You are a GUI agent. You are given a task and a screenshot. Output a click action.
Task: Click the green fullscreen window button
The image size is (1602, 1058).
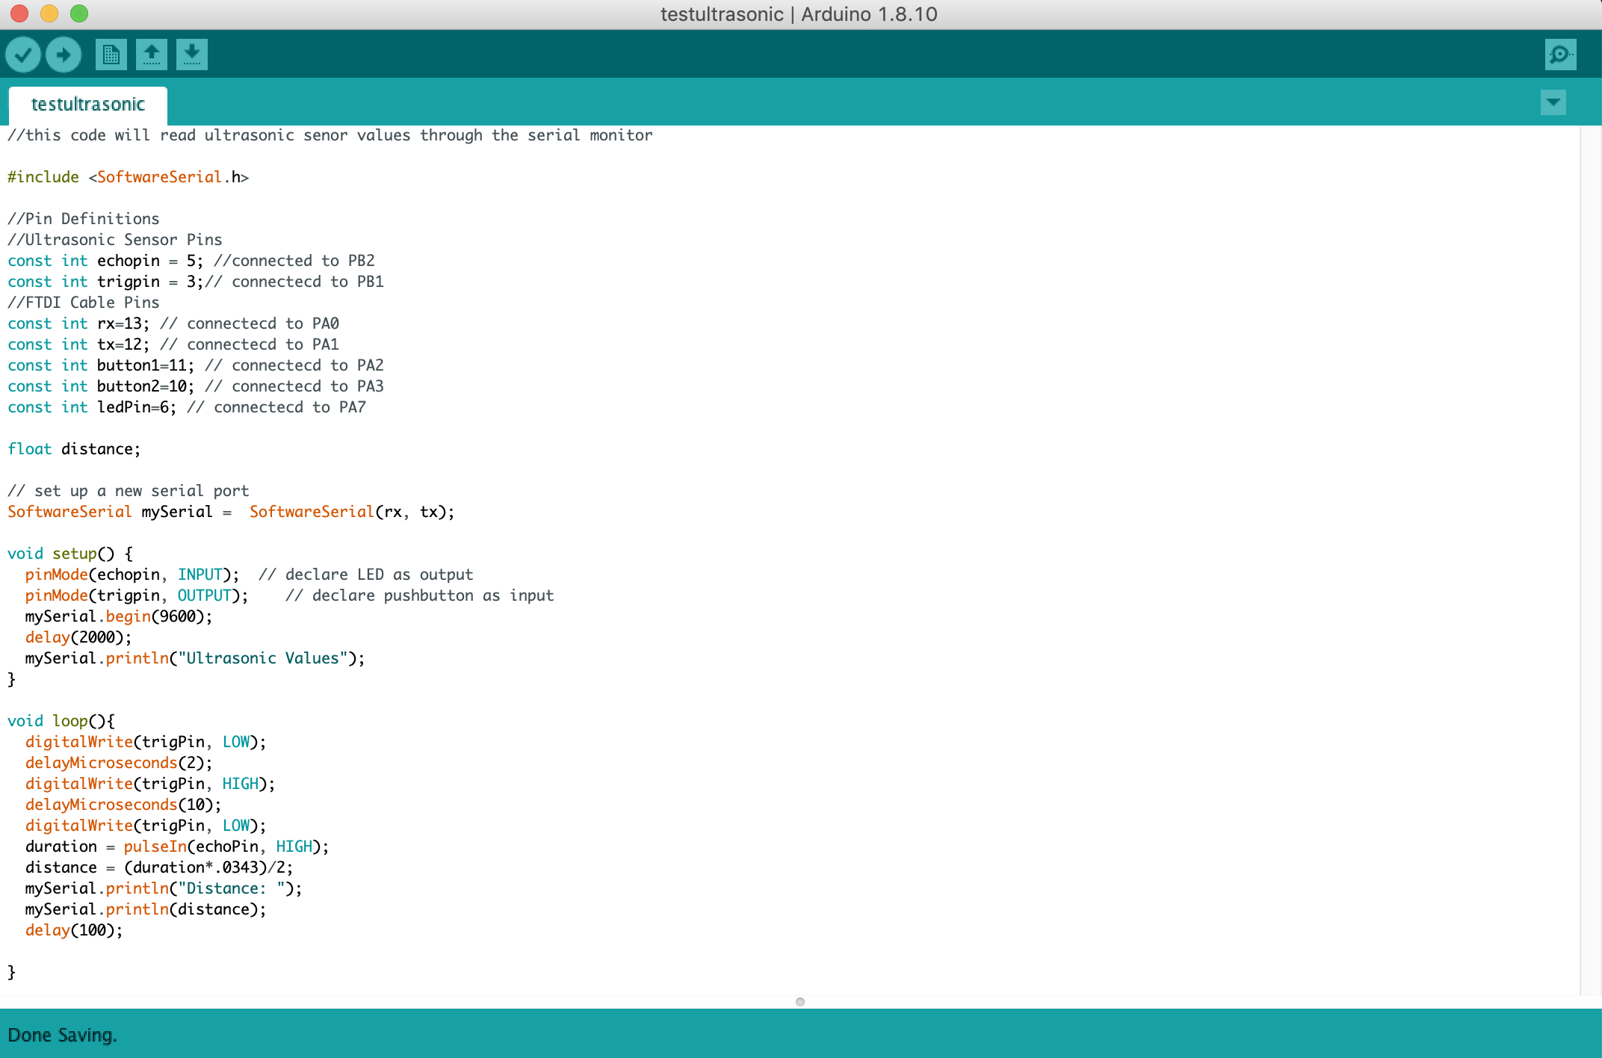click(x=79, y=13)
